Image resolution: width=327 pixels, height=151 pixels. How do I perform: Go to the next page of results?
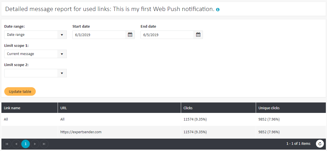35,144
